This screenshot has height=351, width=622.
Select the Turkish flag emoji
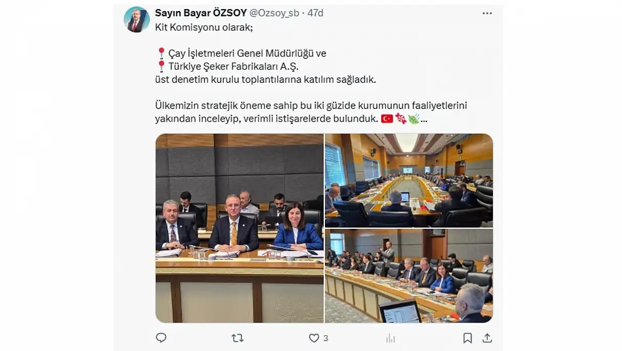(x=387, y=119)
